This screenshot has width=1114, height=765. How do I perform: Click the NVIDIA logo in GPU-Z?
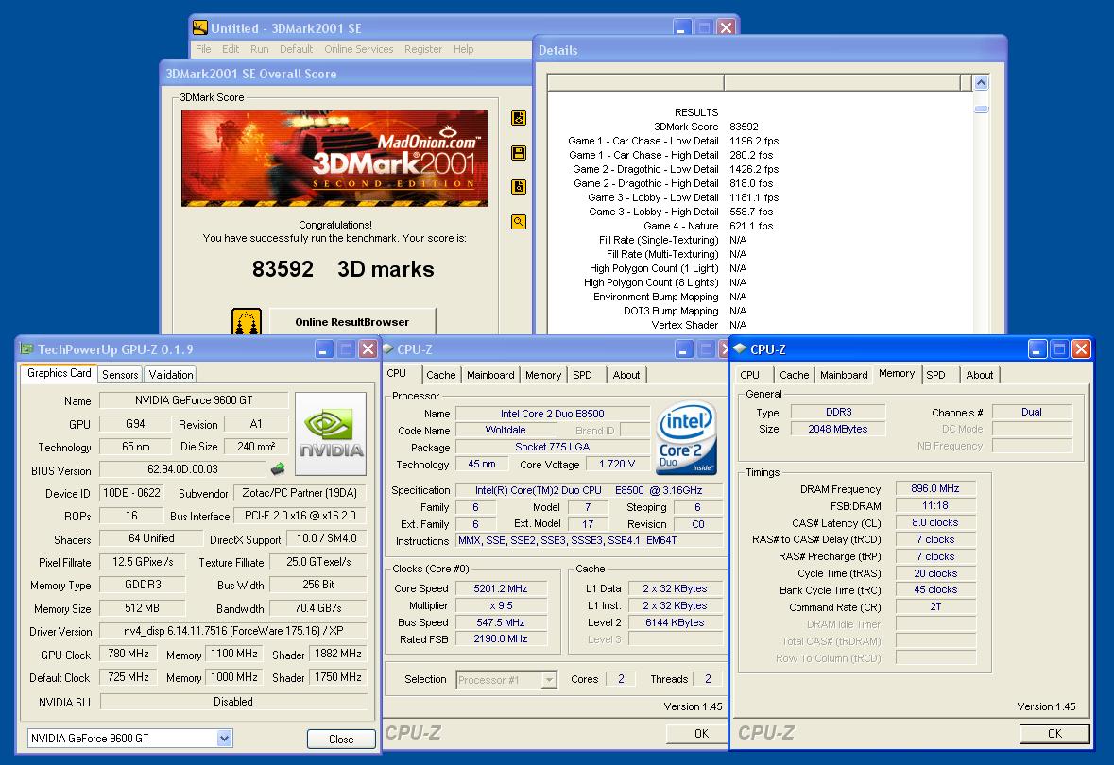pos(331,433)
